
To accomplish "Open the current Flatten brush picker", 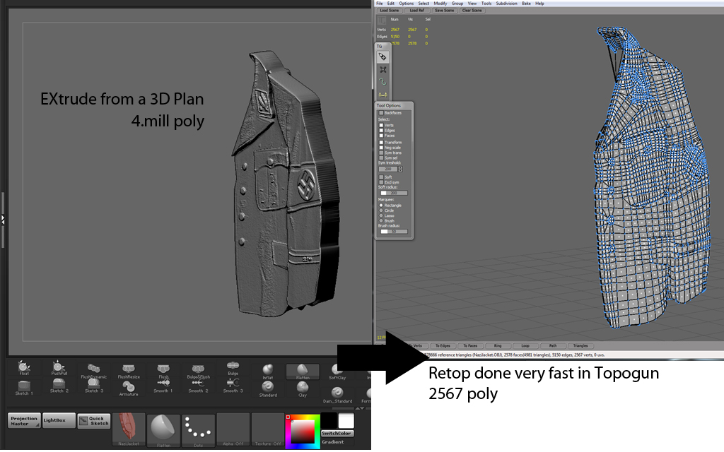I will (x=163, y=431).
